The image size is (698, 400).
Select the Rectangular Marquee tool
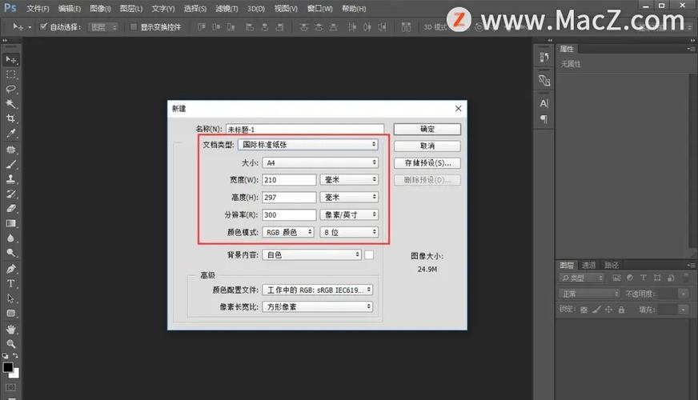(x=11, y=74)
